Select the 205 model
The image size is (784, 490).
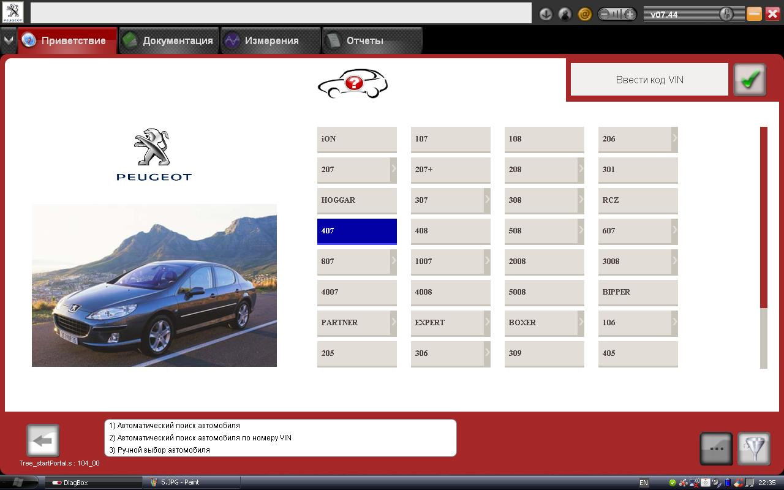(357, 353)
